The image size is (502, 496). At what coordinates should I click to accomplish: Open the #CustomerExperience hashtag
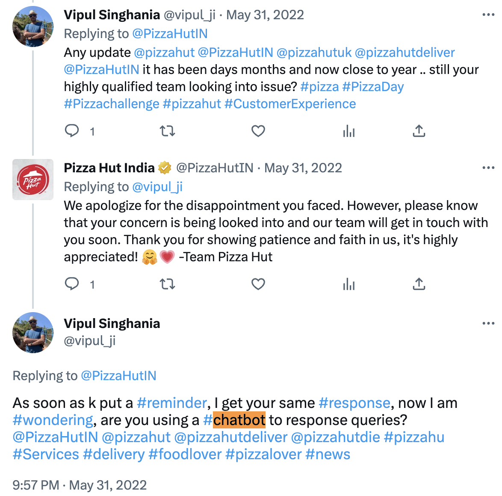(290, 104)
